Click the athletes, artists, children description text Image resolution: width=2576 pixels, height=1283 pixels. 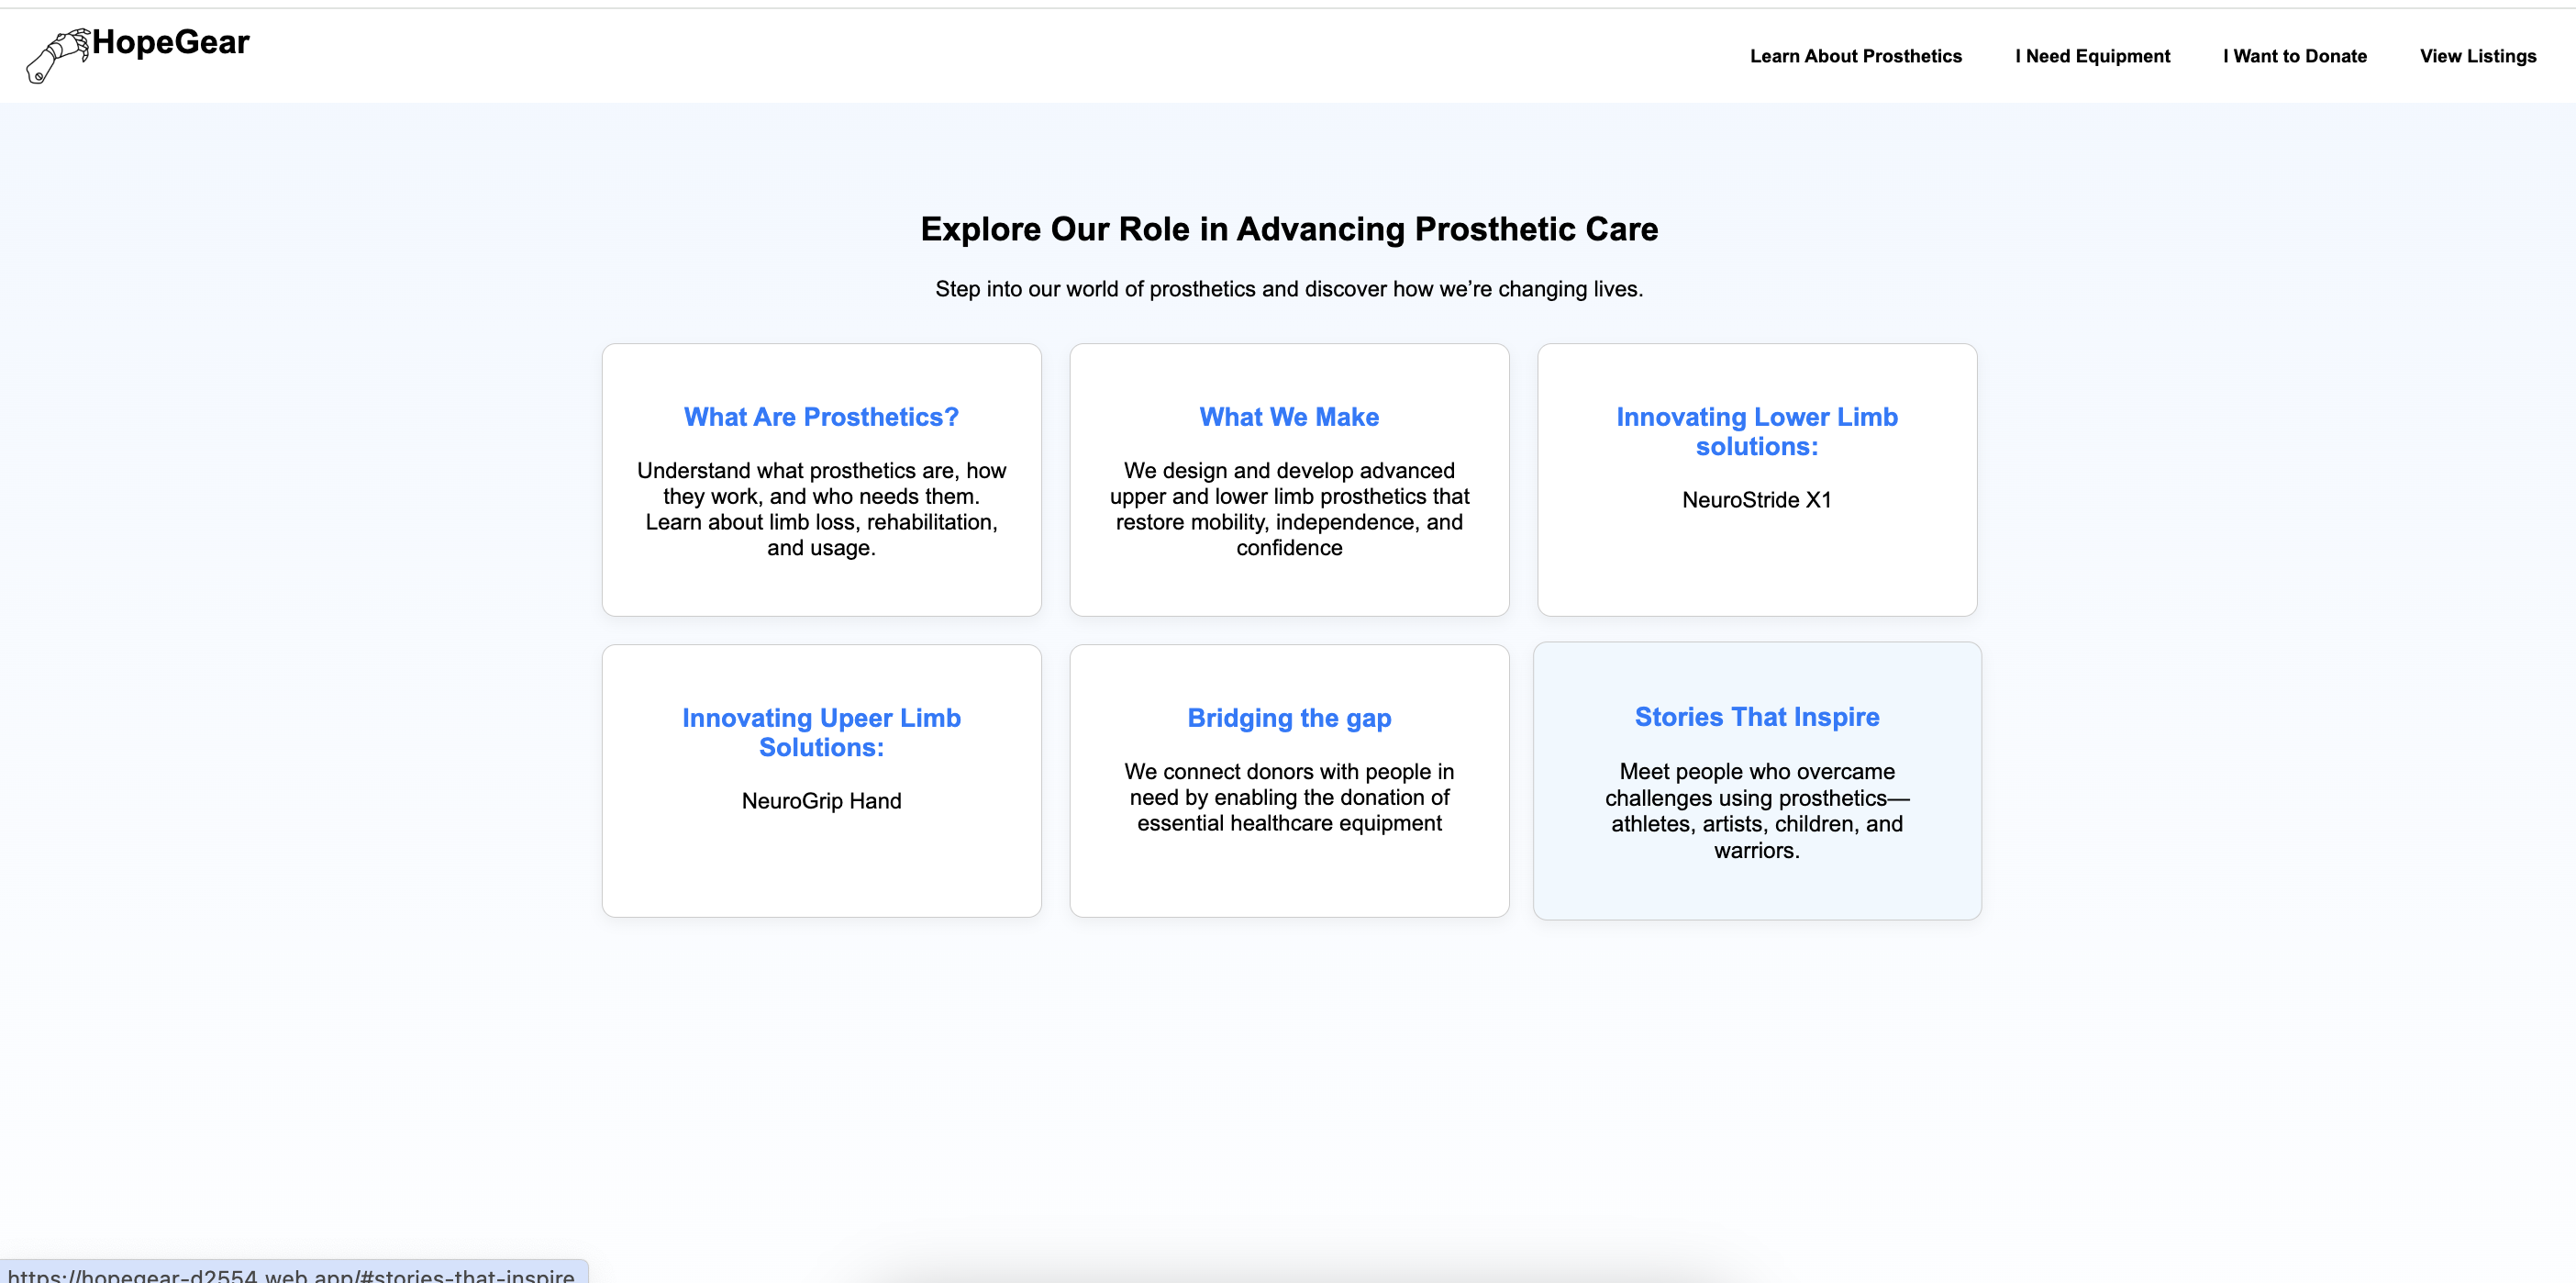click(1756, 810)
